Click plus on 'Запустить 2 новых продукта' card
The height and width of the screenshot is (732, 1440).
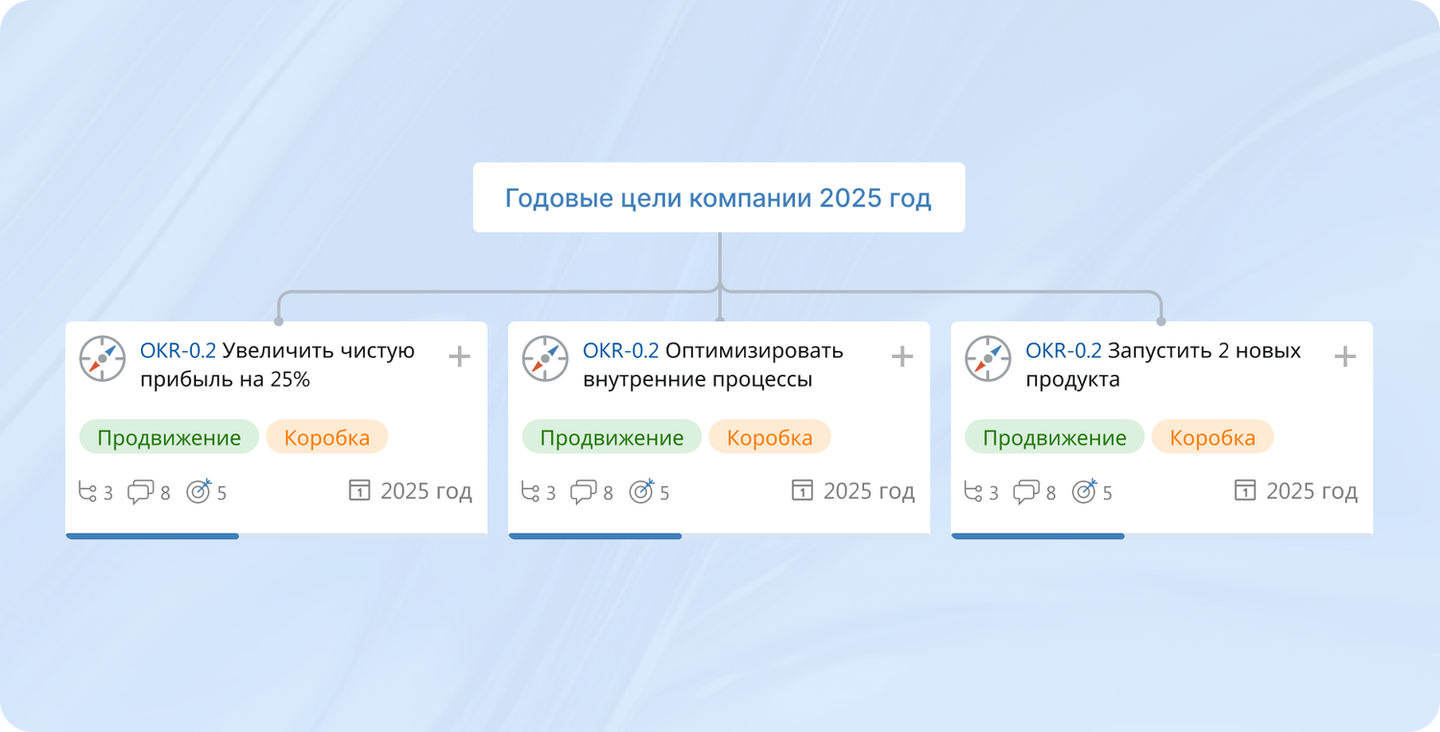click(1345, 357)
